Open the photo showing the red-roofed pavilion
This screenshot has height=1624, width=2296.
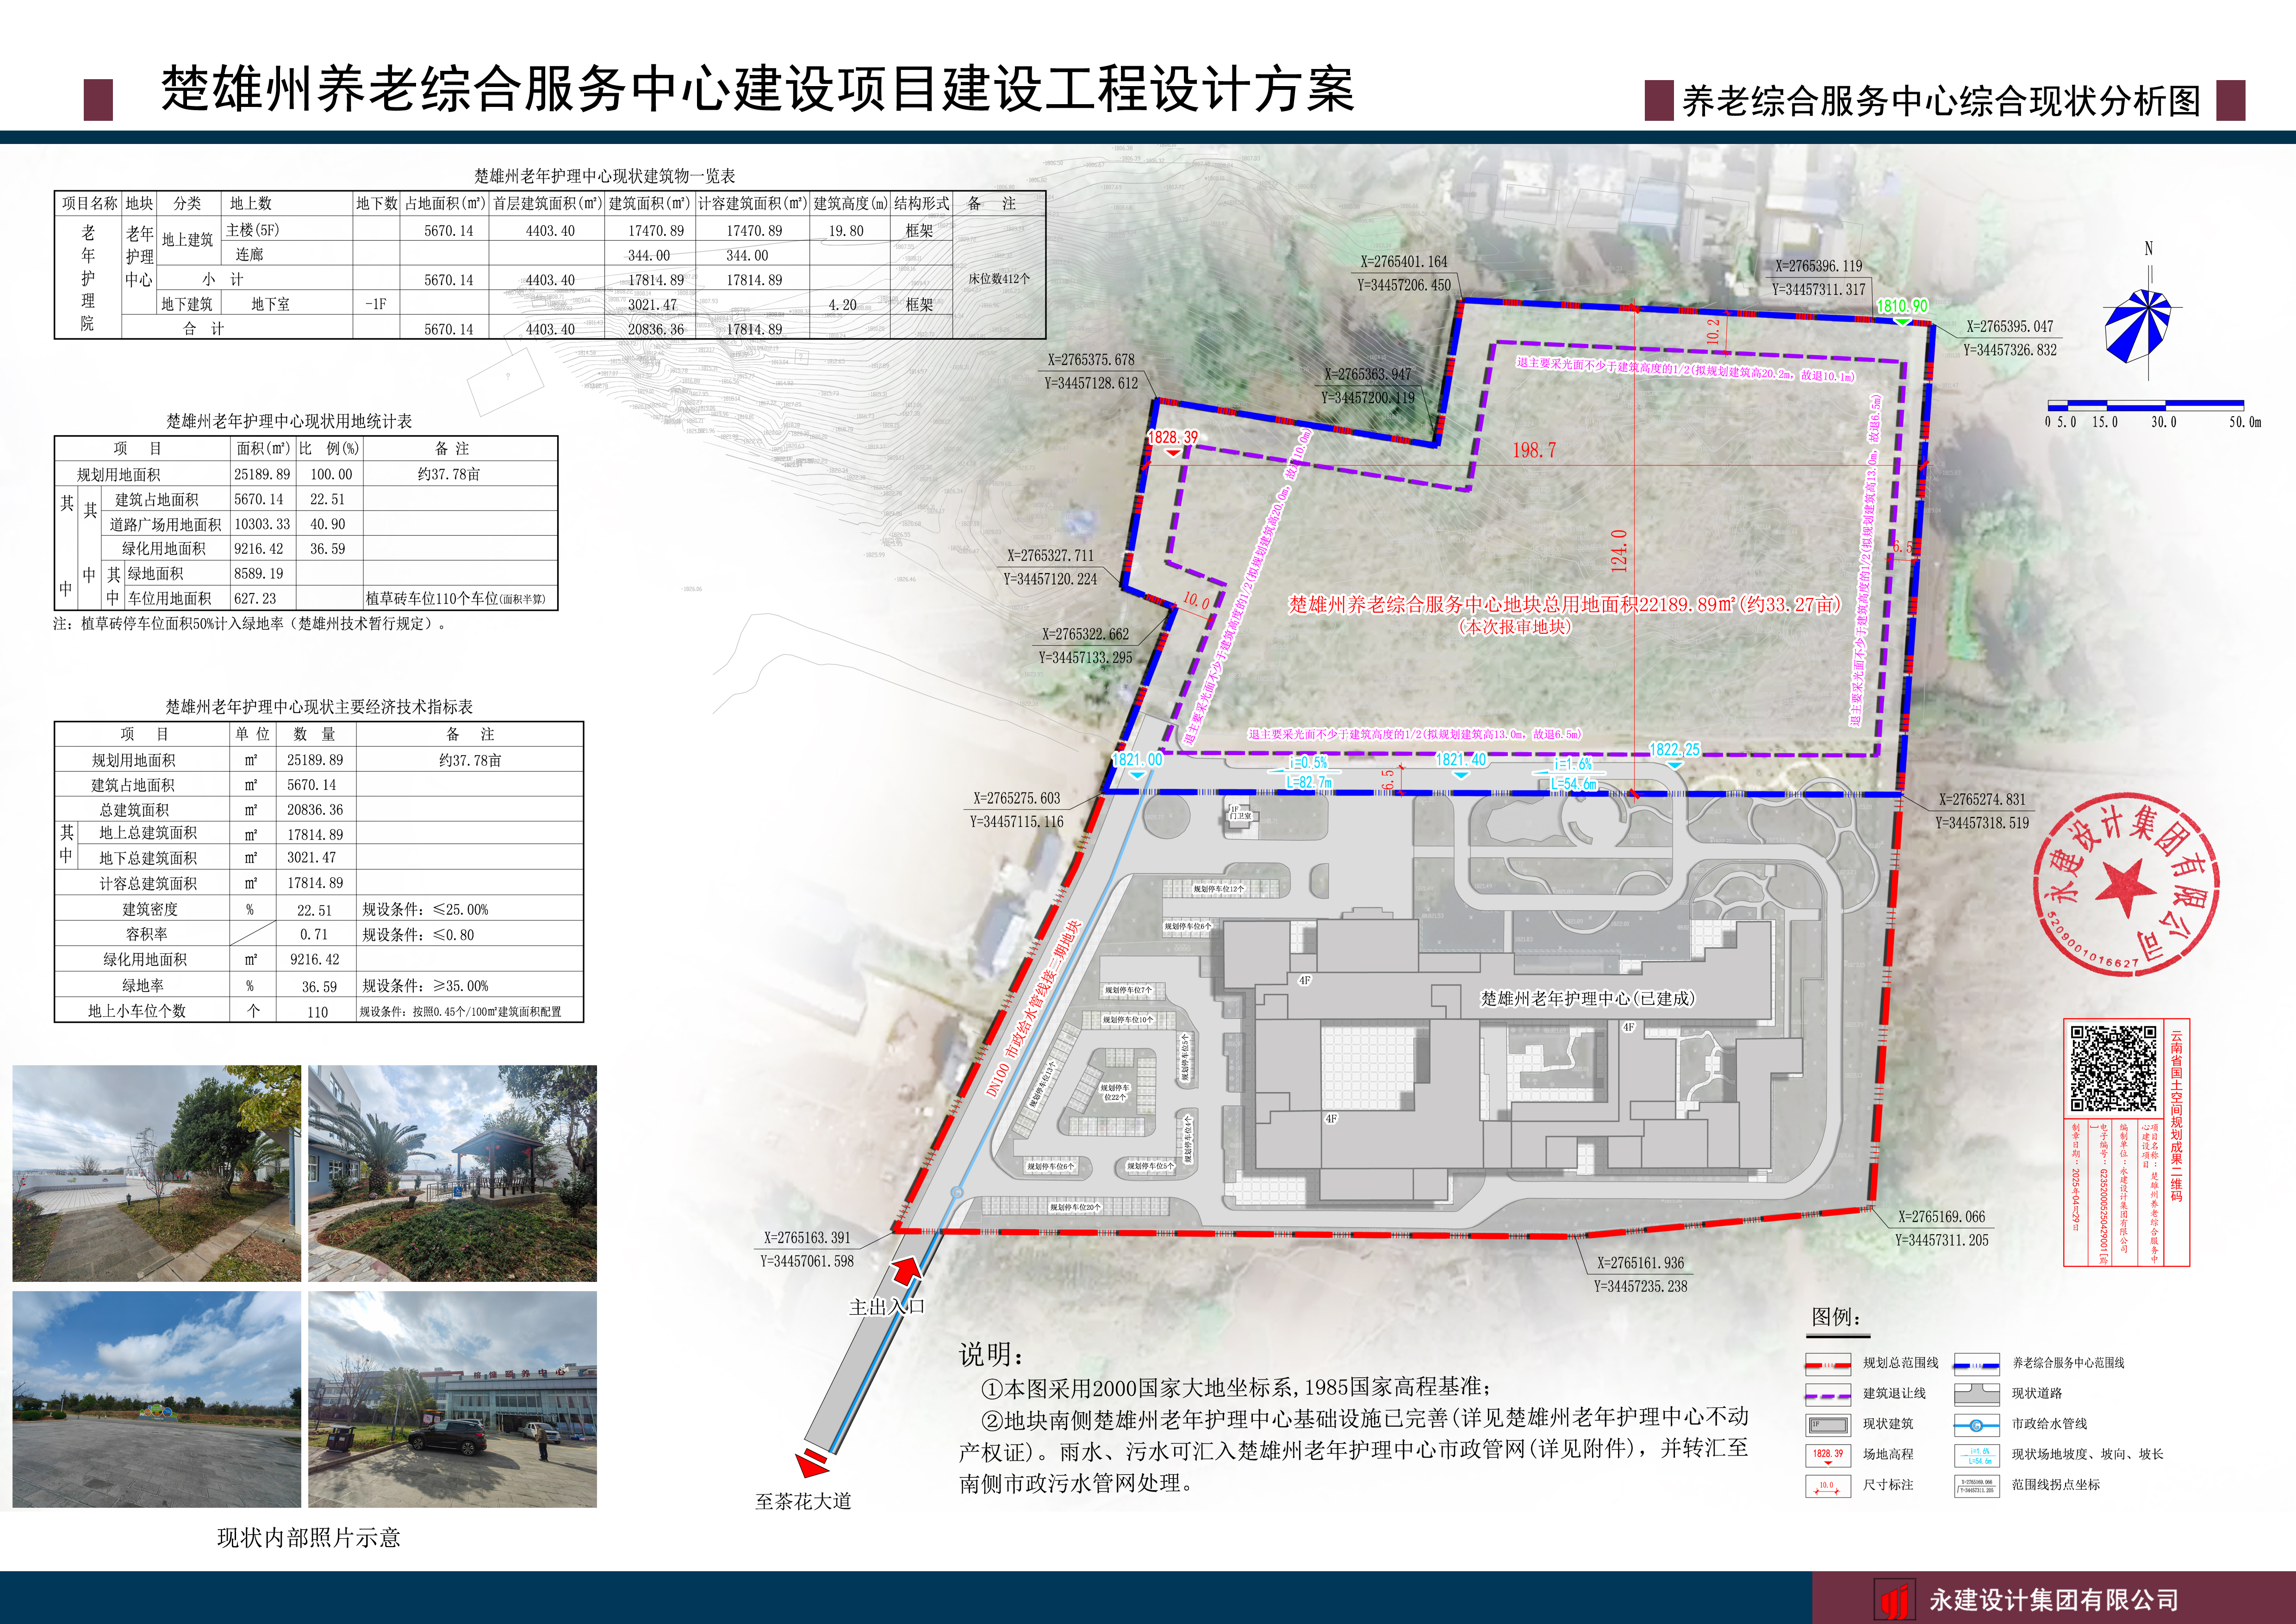(452, 1173)
